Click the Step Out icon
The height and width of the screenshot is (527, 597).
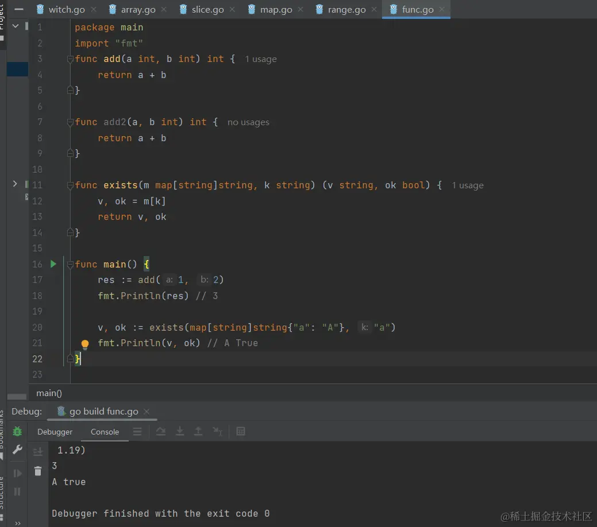(198, 432)
